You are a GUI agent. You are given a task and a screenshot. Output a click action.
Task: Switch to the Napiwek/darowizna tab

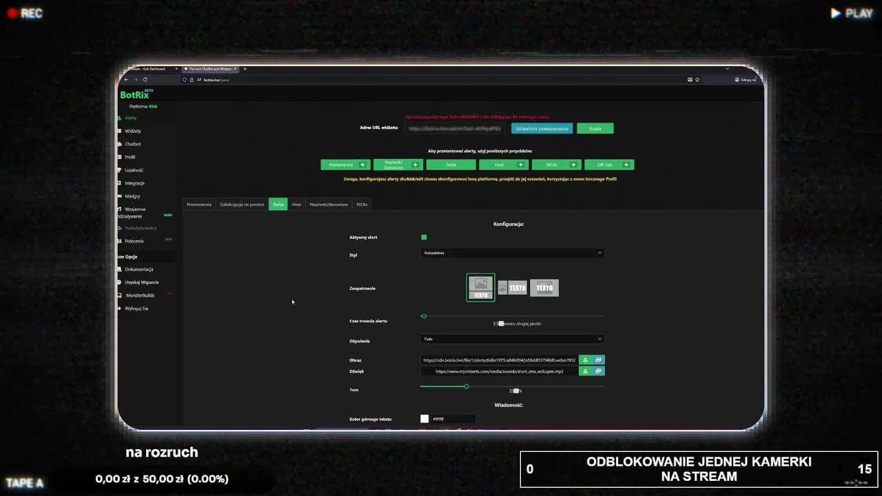click(329, 205)
